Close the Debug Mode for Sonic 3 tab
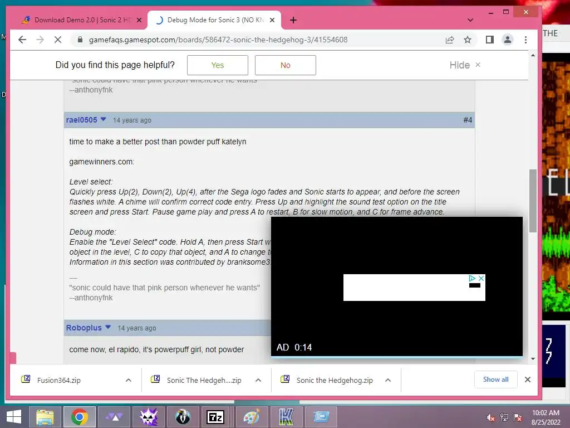 click(x=272, y=20)
